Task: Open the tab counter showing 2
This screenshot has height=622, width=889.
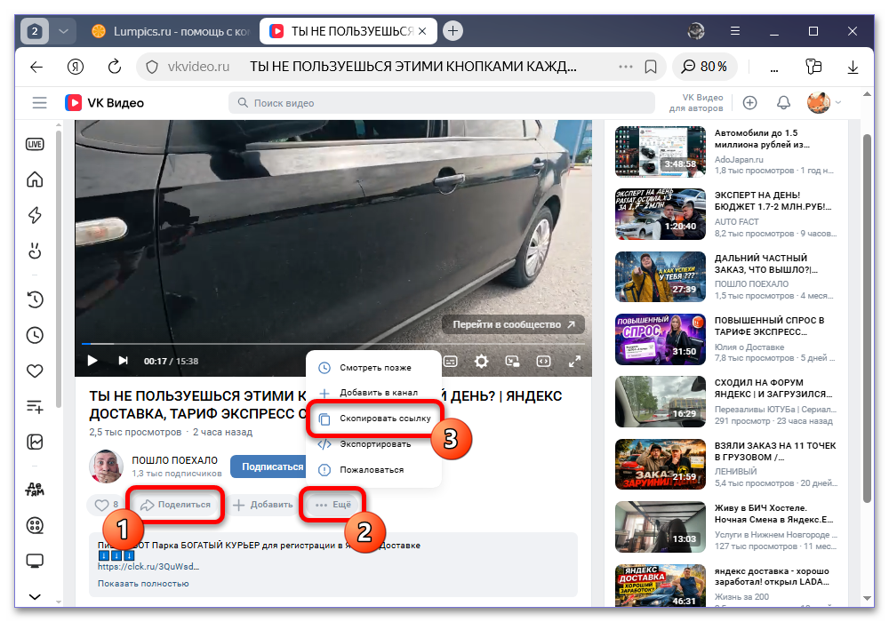Action: [35, 31]
